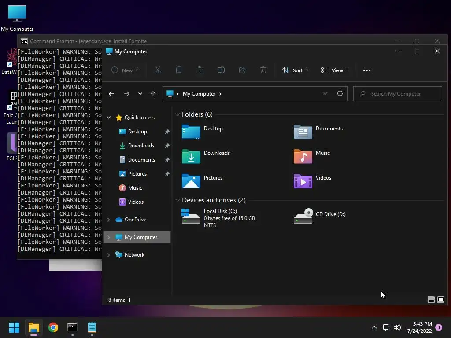Expand address bar history dropdown

(x=325, y=93)
